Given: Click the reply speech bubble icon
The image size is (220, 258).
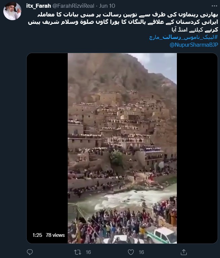Looking at the screenshot, I should pos(30,252).
